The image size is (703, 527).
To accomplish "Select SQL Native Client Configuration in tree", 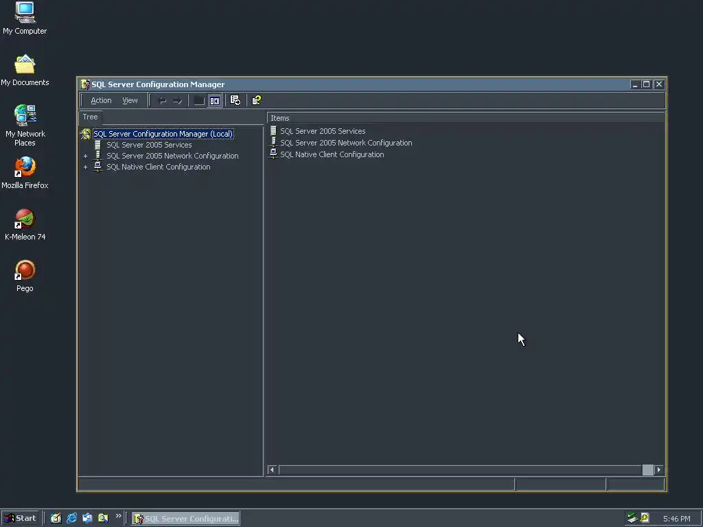I will [159, 167].
